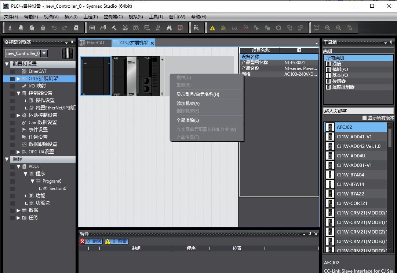The height and width of the screenshot is (273, 397).
Task: Choose 全部清除(L) in the context menu
Action: [x=187, y=120]
